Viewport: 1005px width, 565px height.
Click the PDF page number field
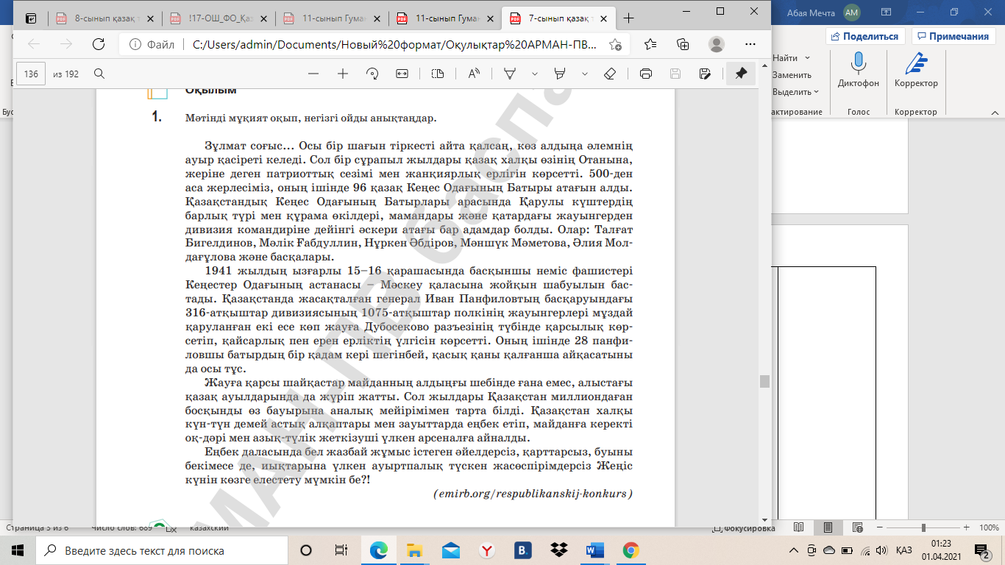click(x=32, y=74)
